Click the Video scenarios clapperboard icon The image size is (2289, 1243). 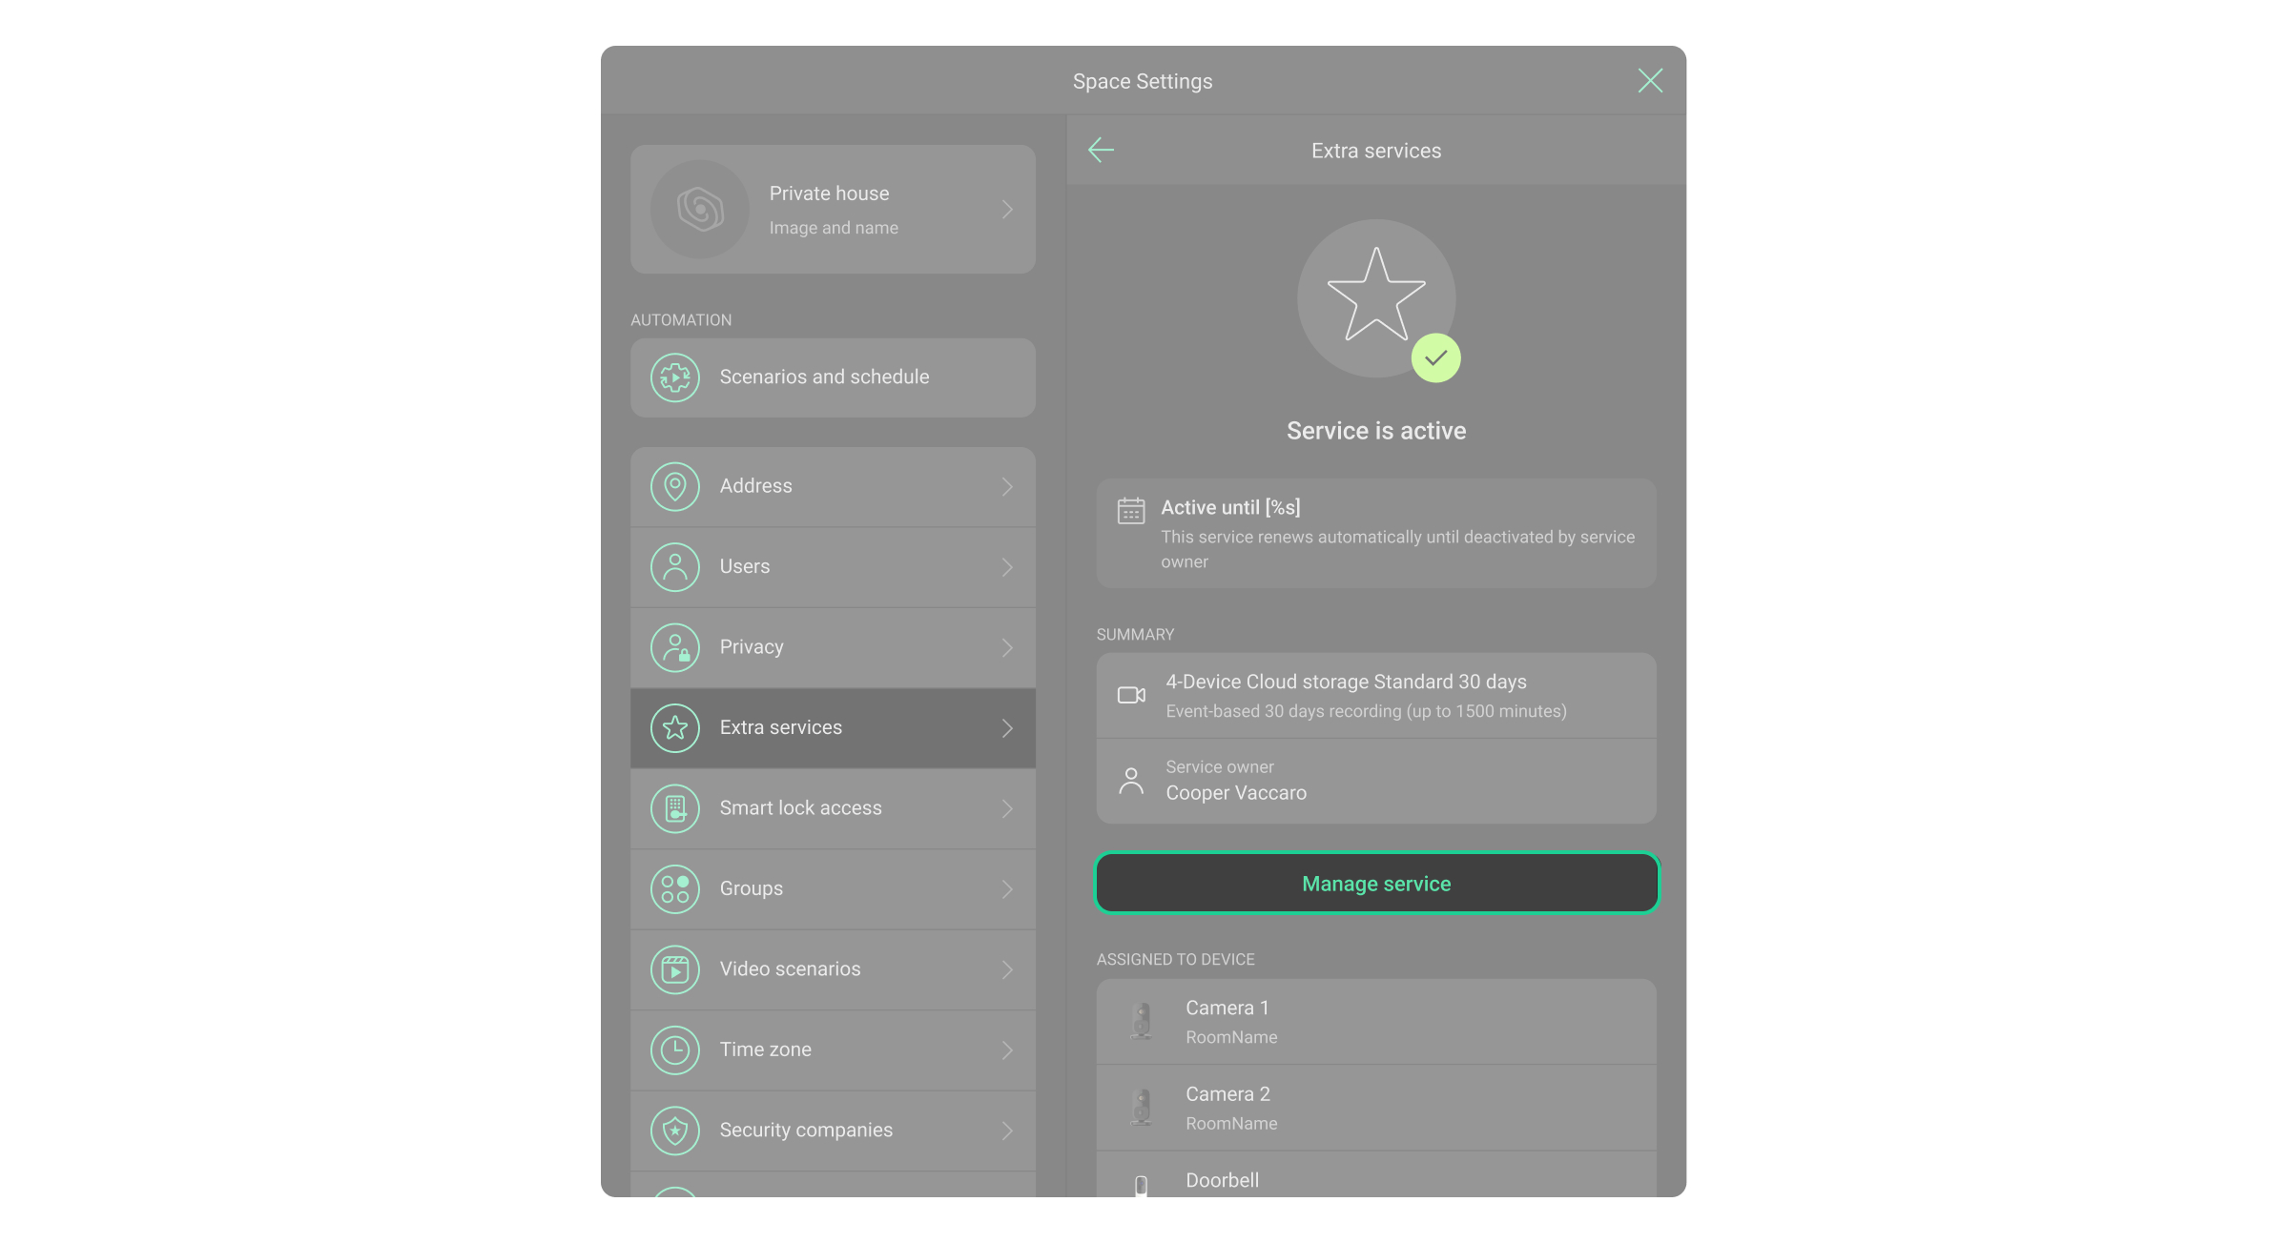click(x=675, y=969)
